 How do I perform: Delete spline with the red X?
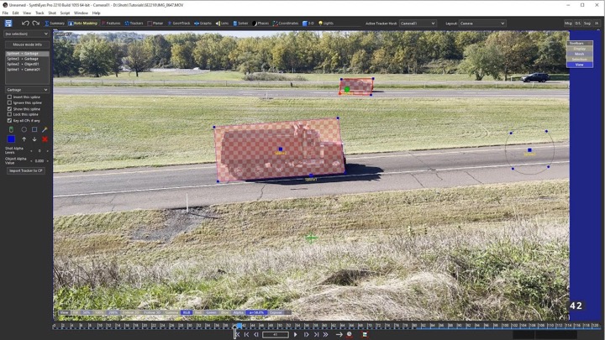coord(45,139)
